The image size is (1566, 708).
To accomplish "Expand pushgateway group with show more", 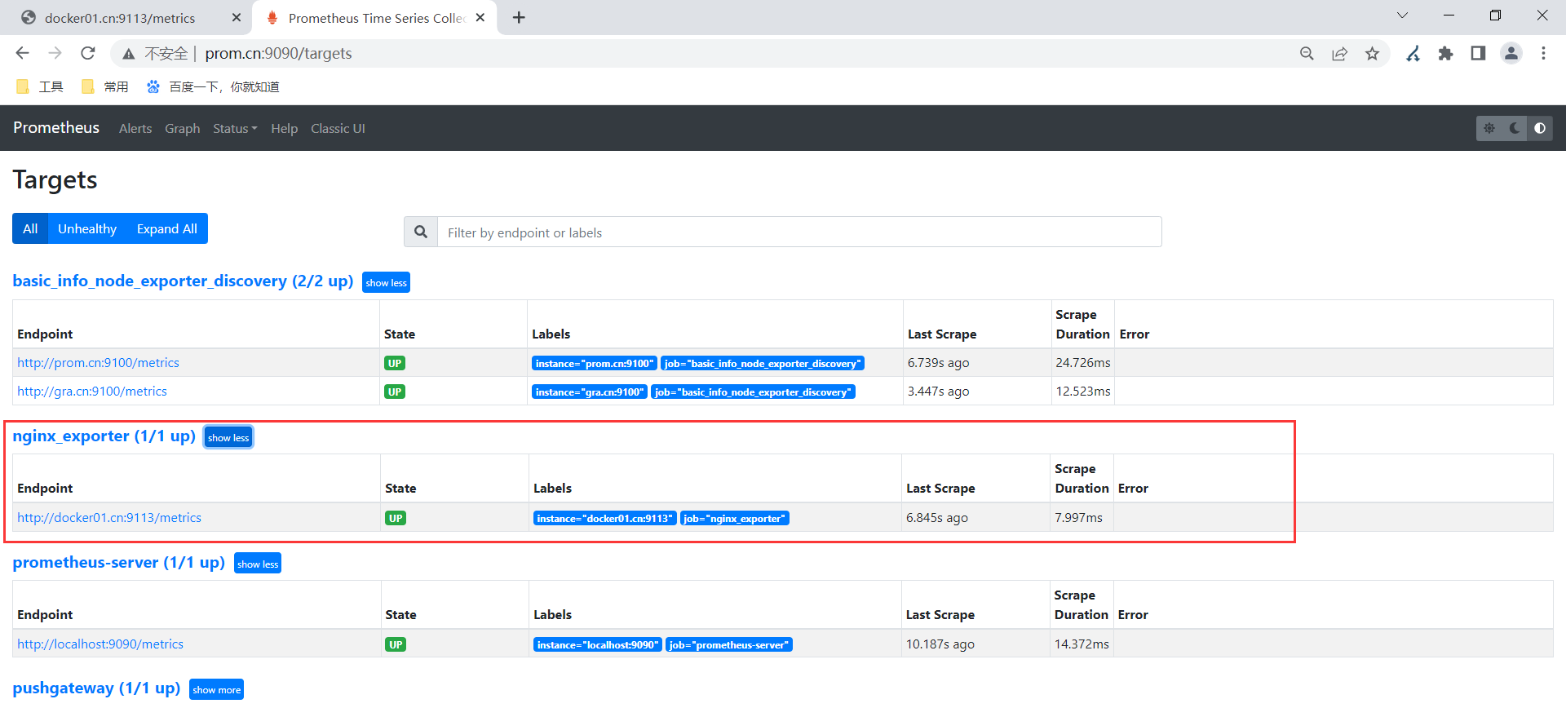I will tap(217, 689).
